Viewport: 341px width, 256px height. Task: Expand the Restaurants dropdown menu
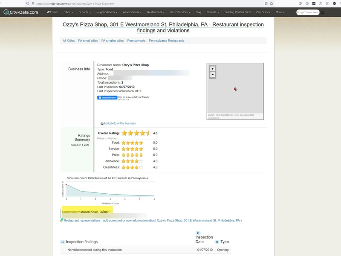point(156,12)
